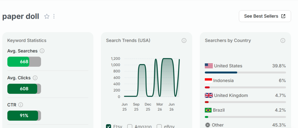The image size is (298, 128).
Task: Open the three-dot menu beside paper doll
Action: pos(54,17)
